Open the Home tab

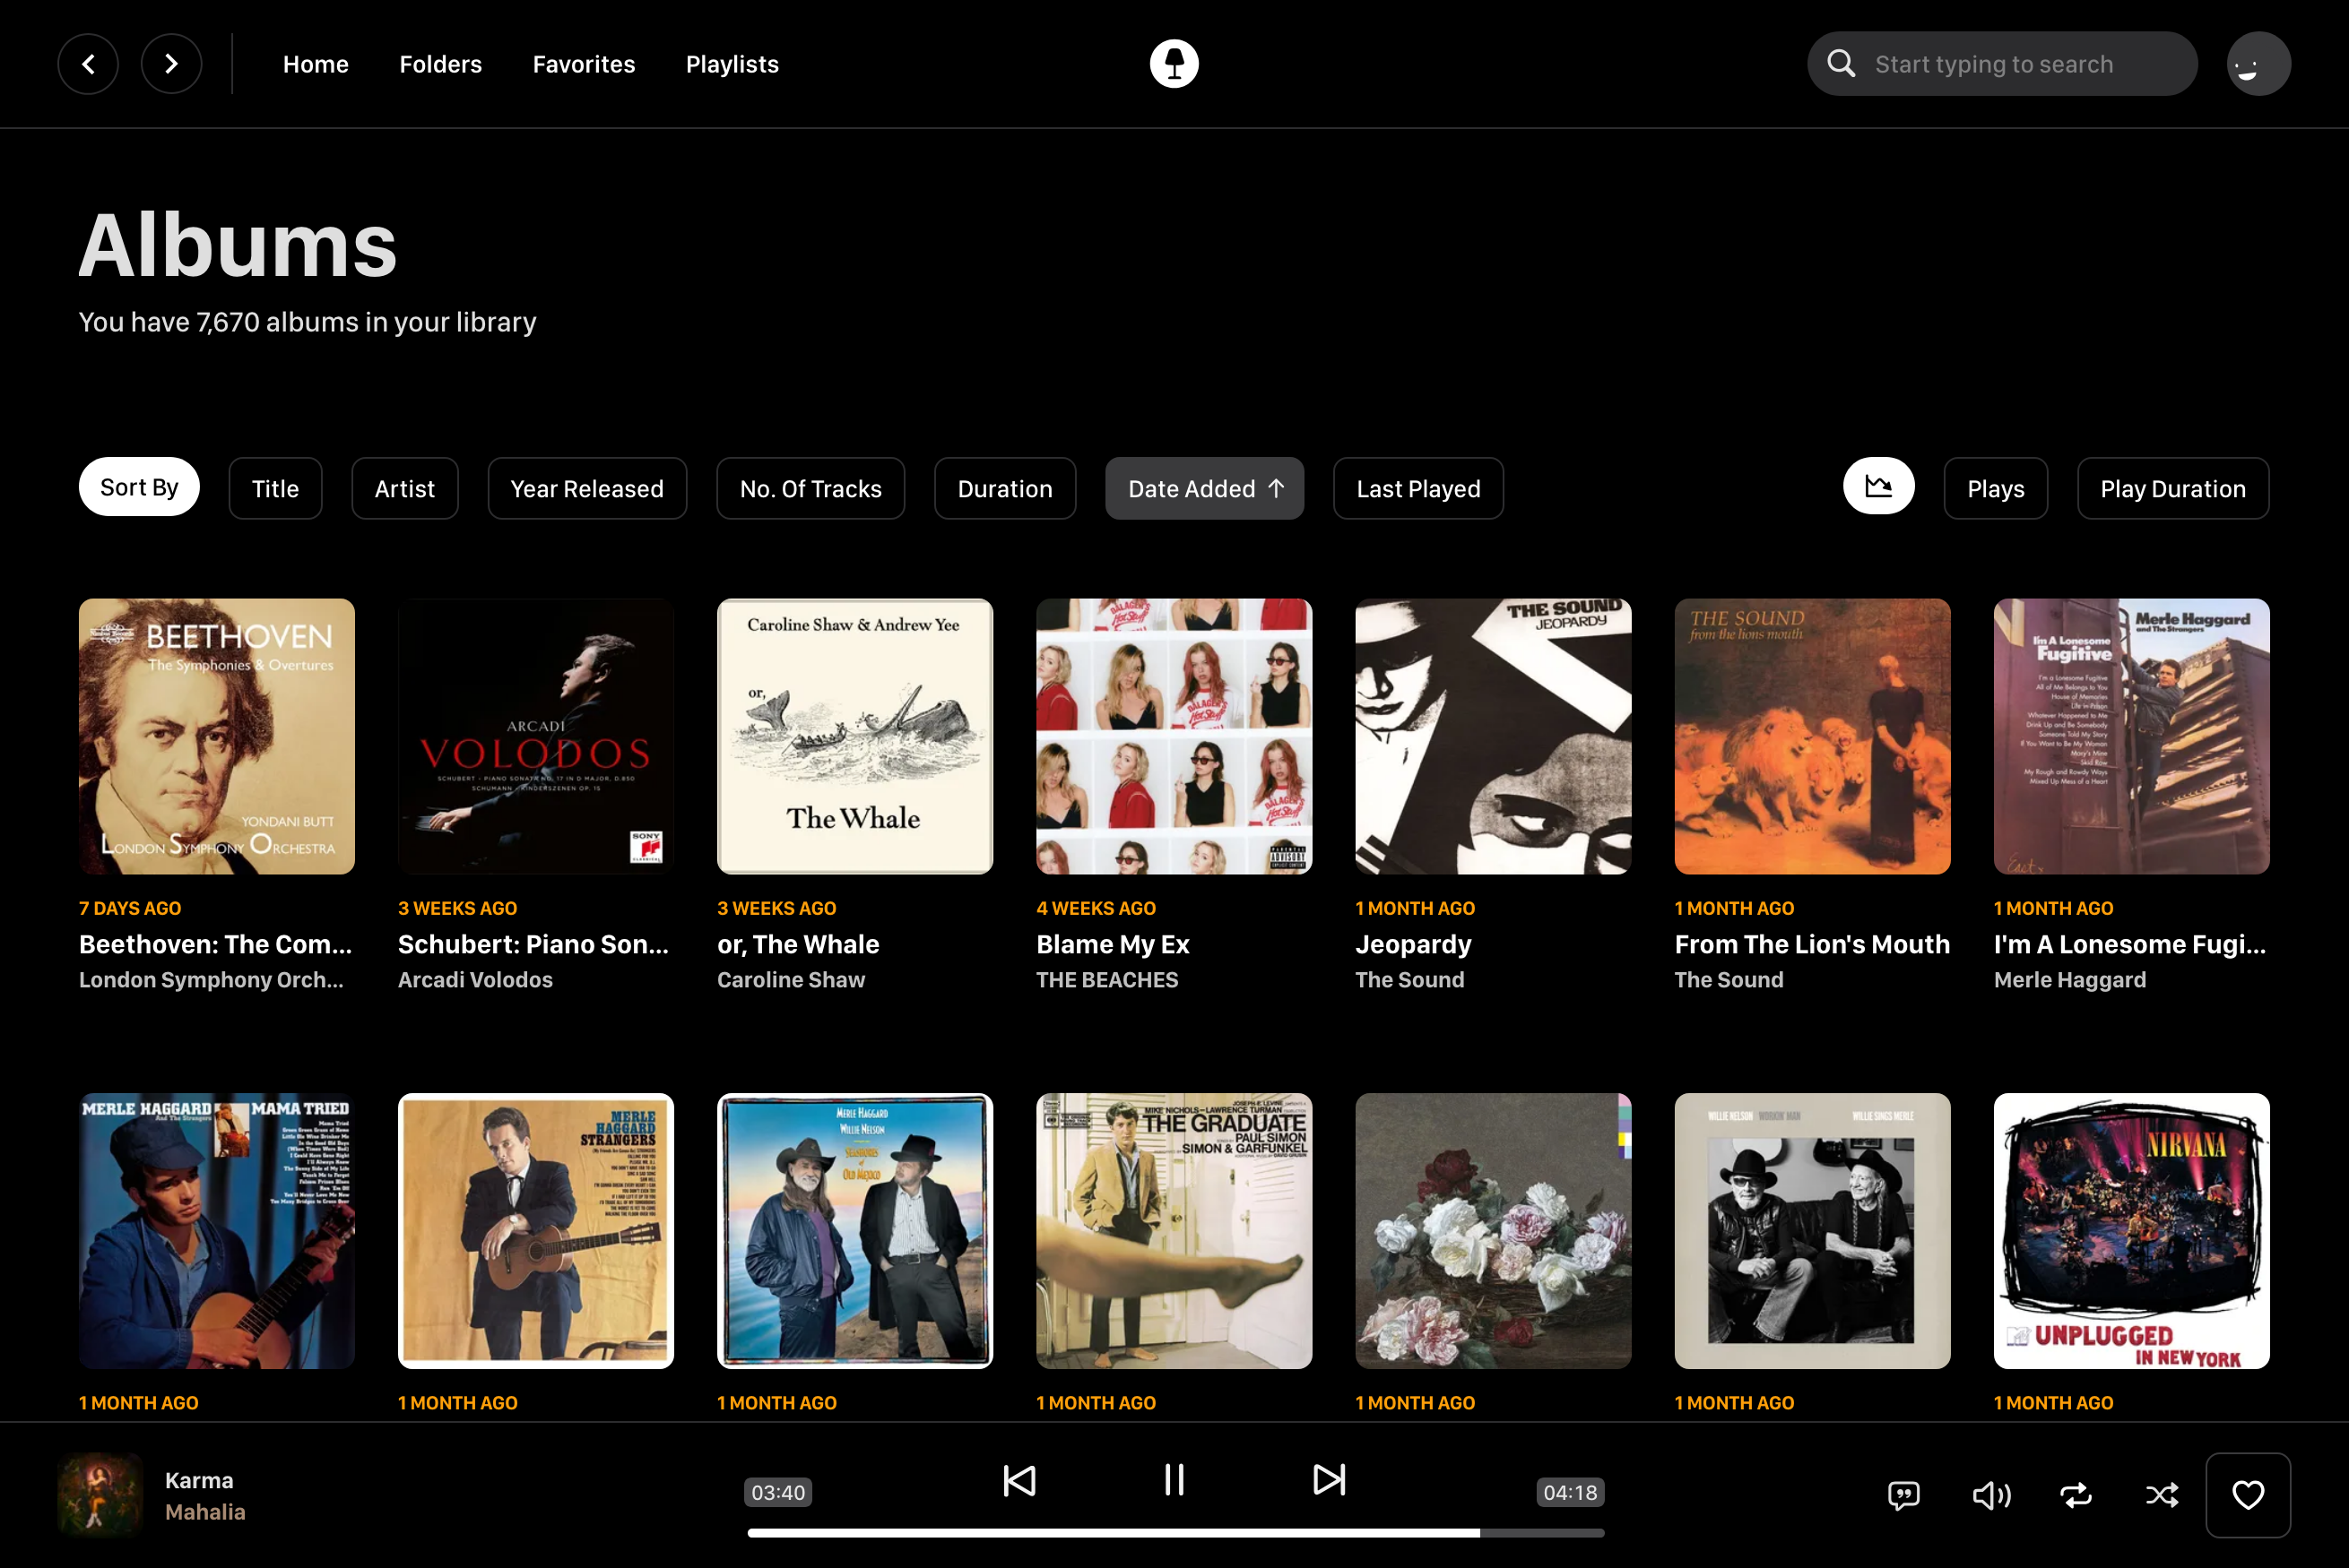tap(315, 64)
